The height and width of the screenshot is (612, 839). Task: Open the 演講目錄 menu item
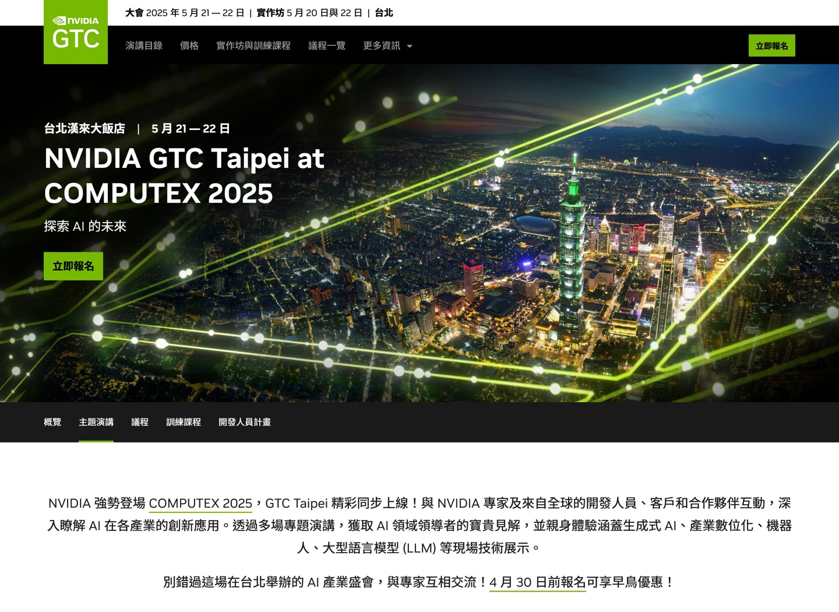[144, 45]
